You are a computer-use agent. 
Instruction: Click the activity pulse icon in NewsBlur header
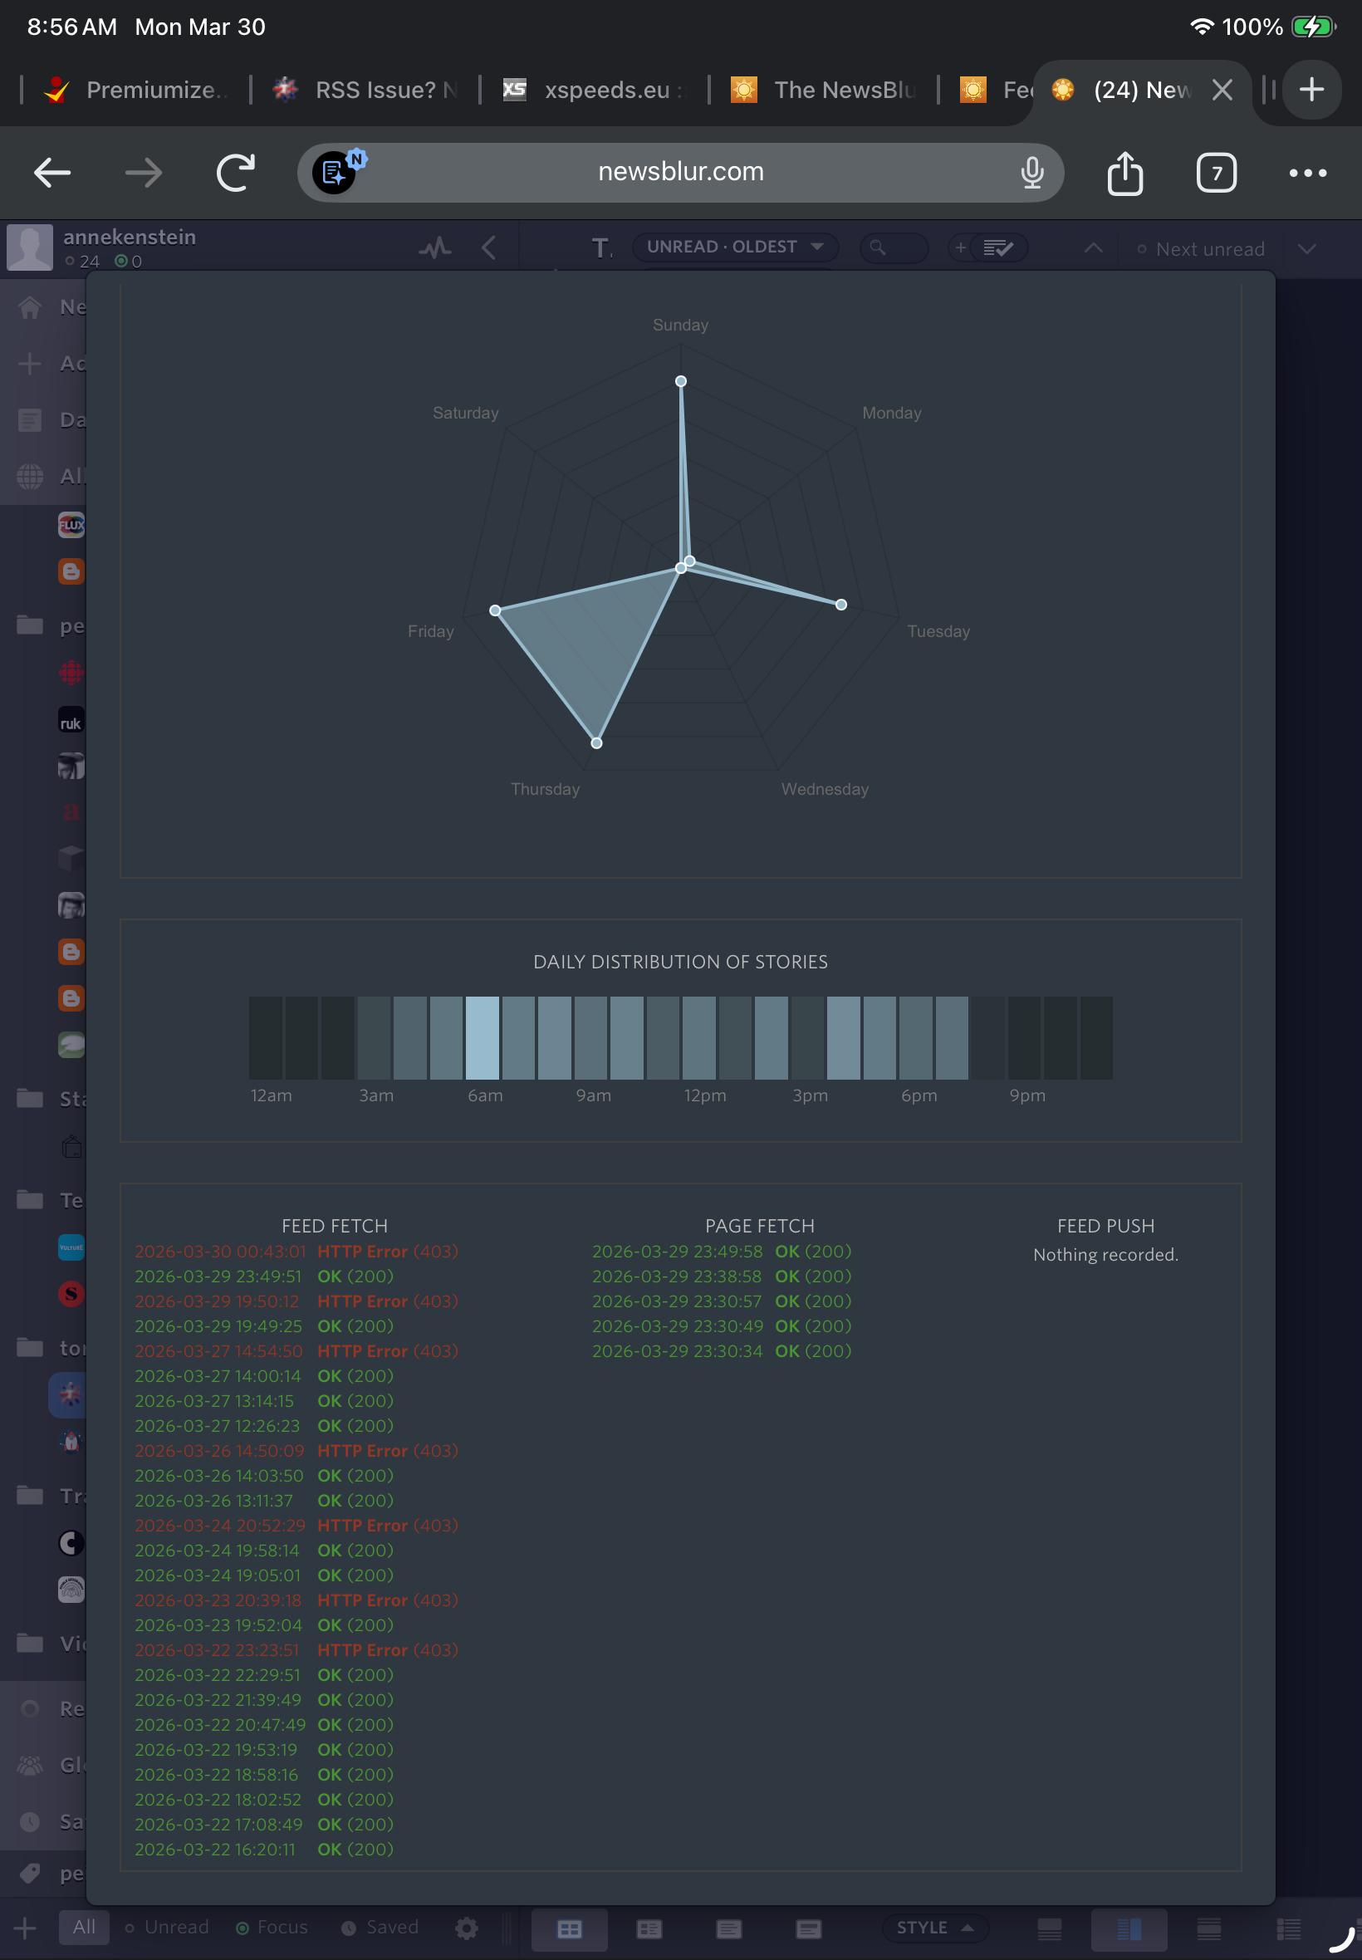pyautogui.click(x=434, y=248)
